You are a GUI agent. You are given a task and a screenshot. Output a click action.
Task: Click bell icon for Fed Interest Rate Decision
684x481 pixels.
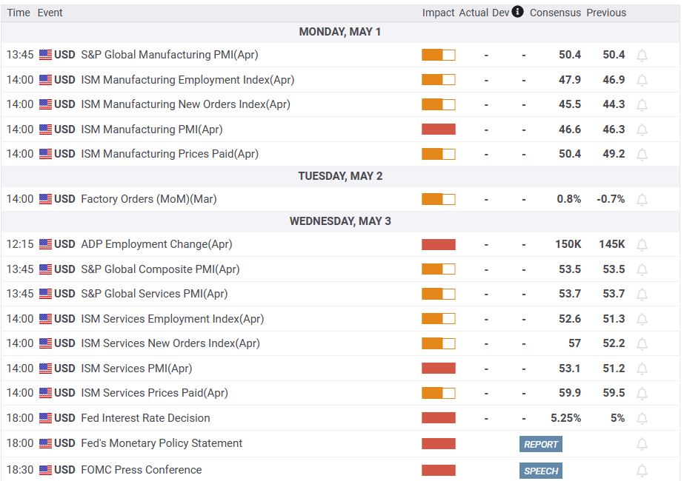point(642,419)
